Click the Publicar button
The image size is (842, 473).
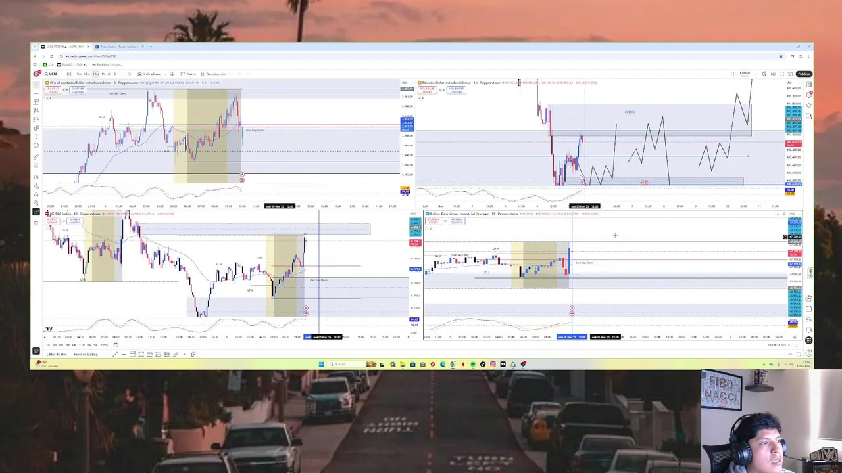[x=804, y=74]
